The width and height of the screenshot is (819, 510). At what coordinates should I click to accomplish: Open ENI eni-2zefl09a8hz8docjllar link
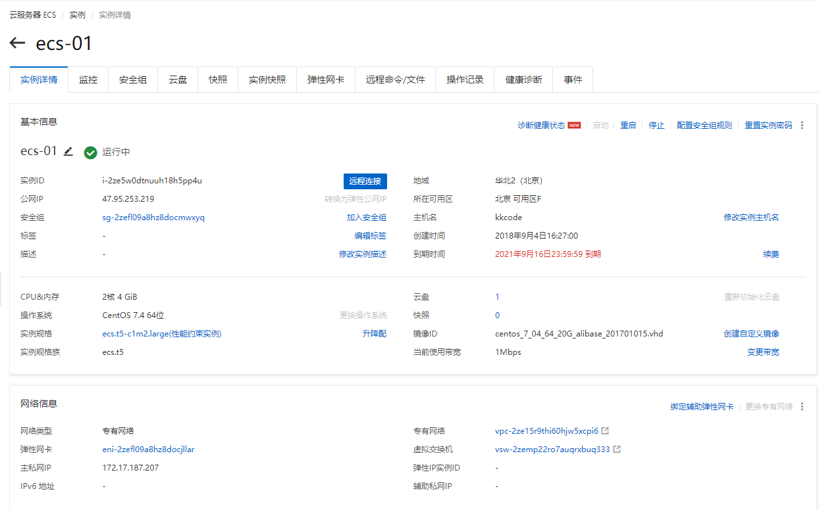click(148, 450)
